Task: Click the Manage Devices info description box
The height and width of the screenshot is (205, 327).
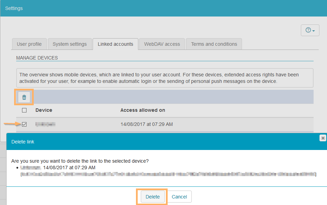Action: click(165, 78)
